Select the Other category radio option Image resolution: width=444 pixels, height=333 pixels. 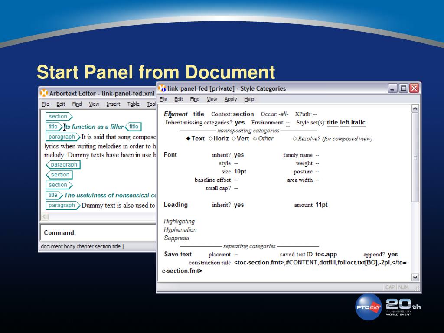click(263, 138)
